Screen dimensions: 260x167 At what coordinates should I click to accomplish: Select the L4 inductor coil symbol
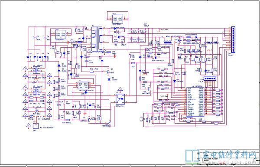[x=168, y=41]
